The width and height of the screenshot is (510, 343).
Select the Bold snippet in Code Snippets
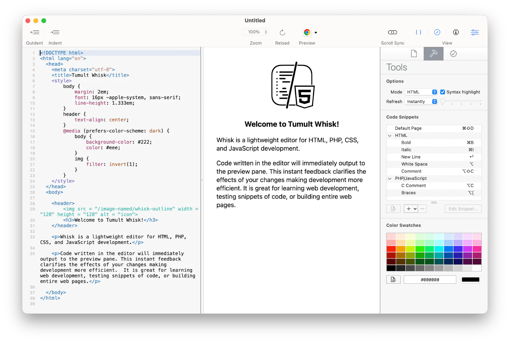406,142
